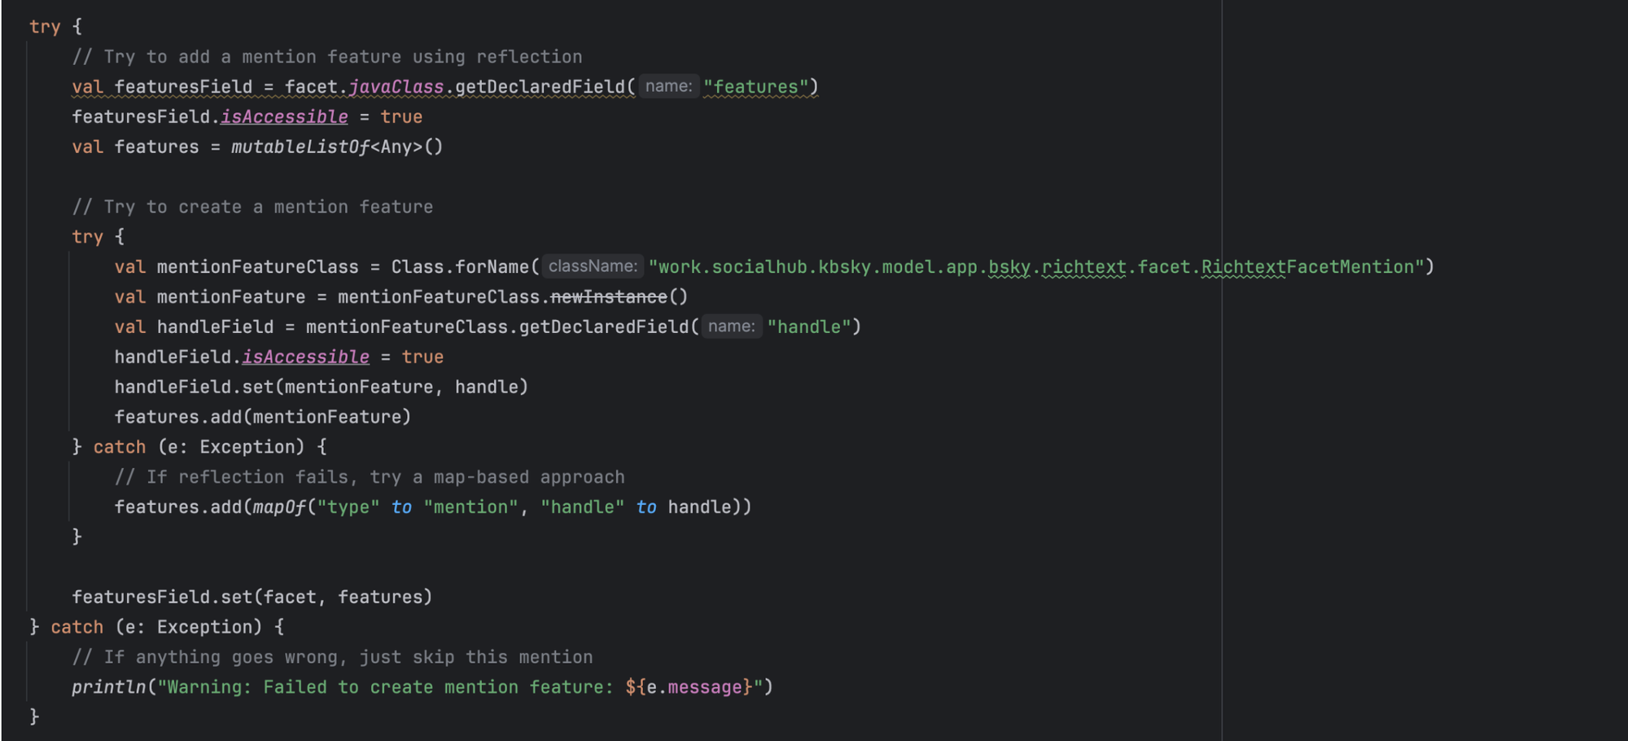Click the inner 'catch' keyword
Screen dimensions: 1628x741
pos(120,447)
